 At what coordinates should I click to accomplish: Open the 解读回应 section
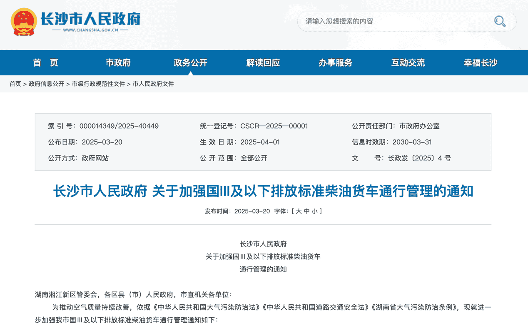(x=263, y=63)
